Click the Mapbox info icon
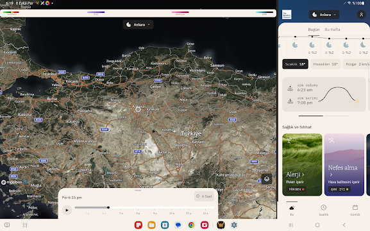370x231 pixels. [26, 182]
